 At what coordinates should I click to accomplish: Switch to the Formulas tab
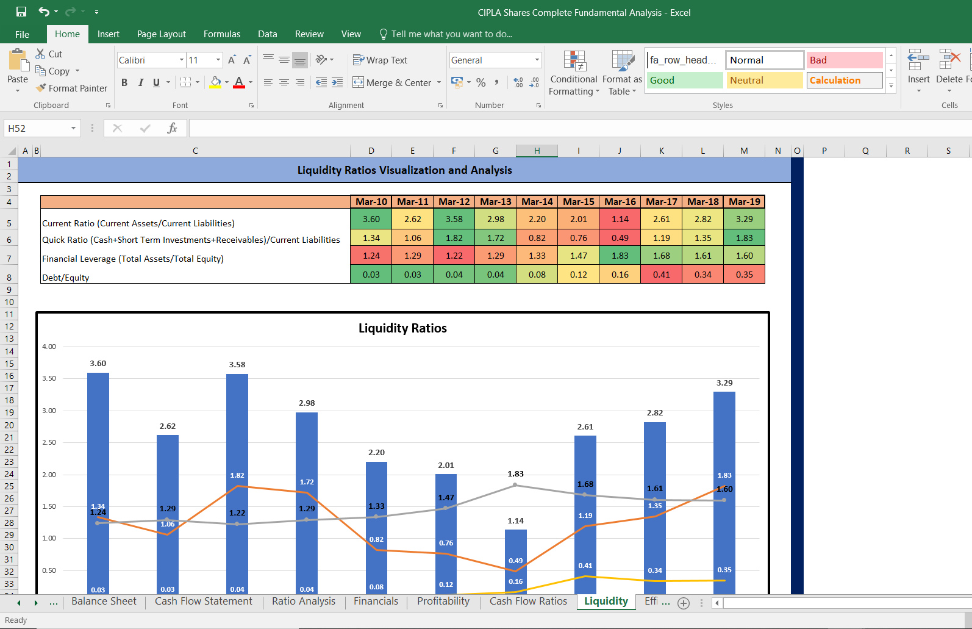coord(222,34)
